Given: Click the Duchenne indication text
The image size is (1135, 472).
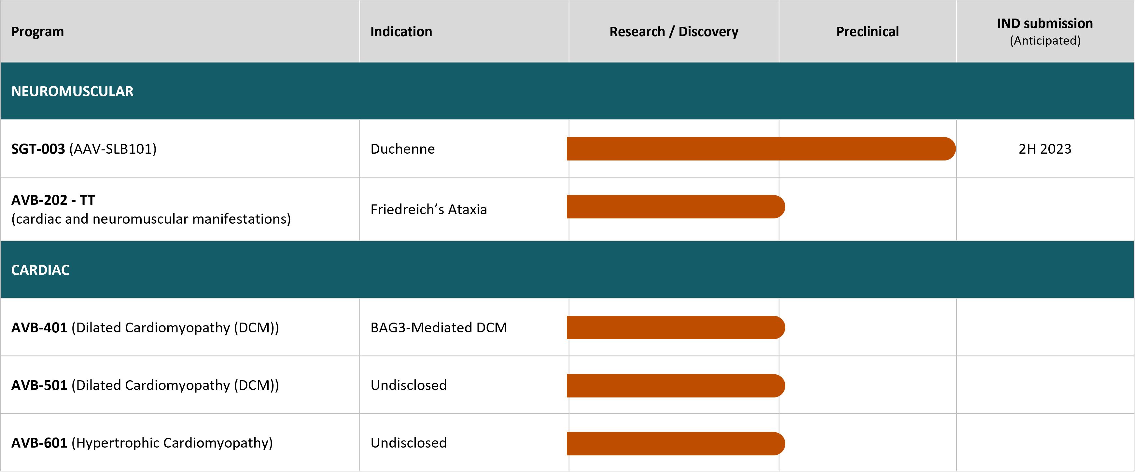Looking at the screenshot, I should pos(402,149).
